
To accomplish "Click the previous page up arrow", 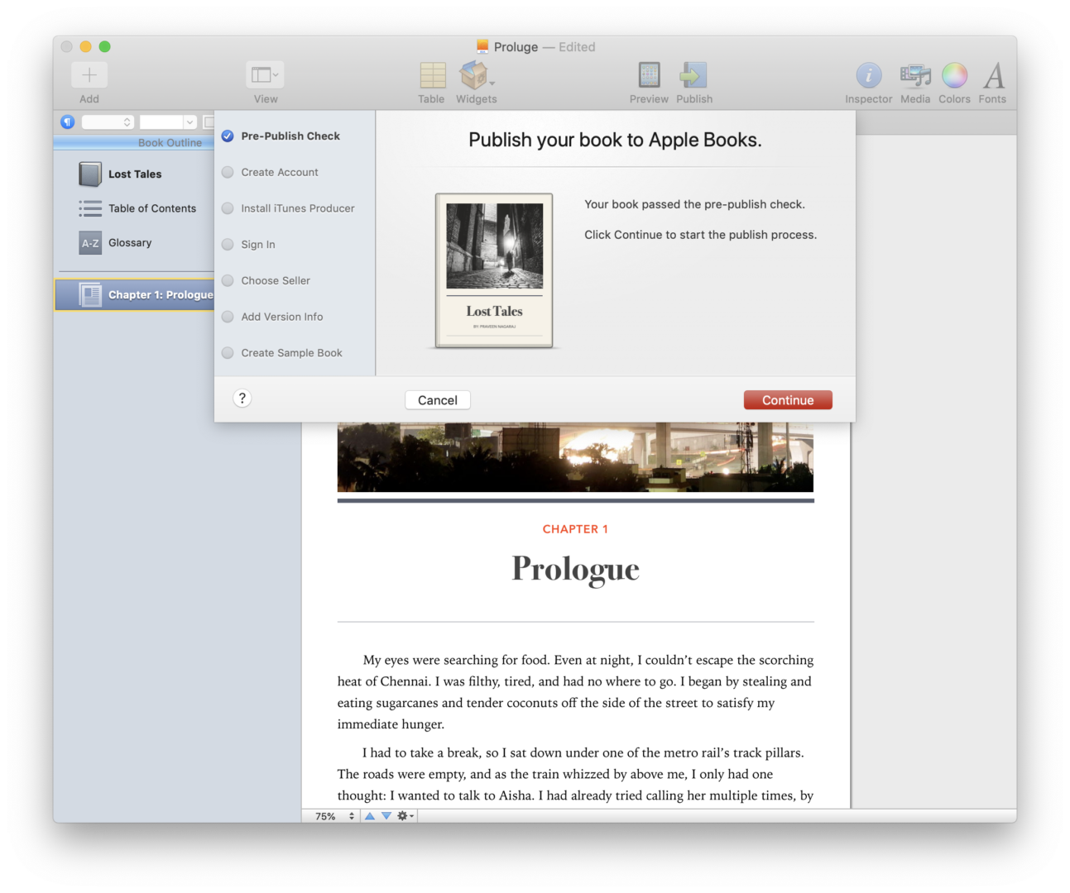I will [x=370, y=816].
